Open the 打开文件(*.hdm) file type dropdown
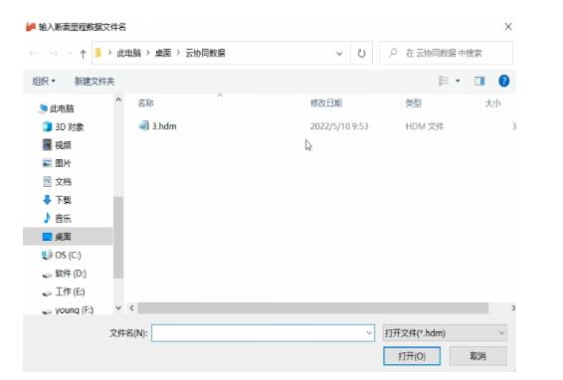The height and width of the screenshot is (380, 563). pos(445,333)
